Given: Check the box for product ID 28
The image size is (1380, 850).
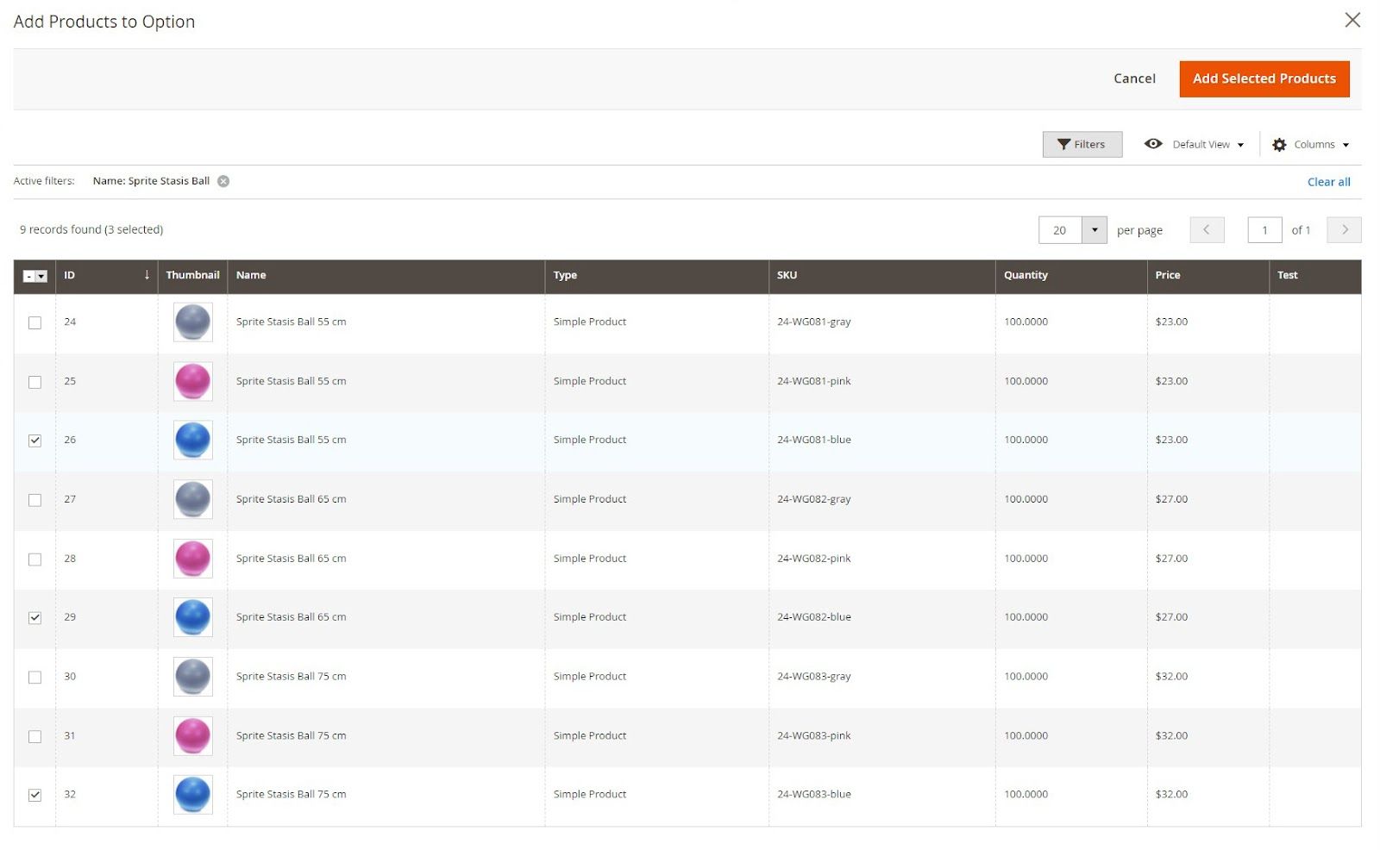Looking at the screenshot, I should [x=34, y=559].
